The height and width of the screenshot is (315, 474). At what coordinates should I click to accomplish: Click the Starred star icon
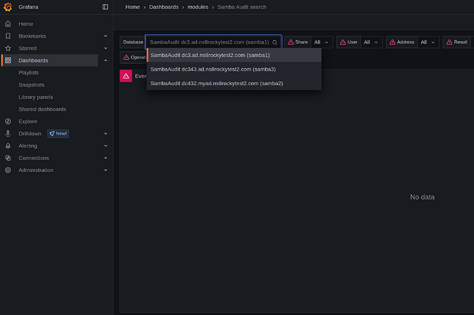pos(8,49)
